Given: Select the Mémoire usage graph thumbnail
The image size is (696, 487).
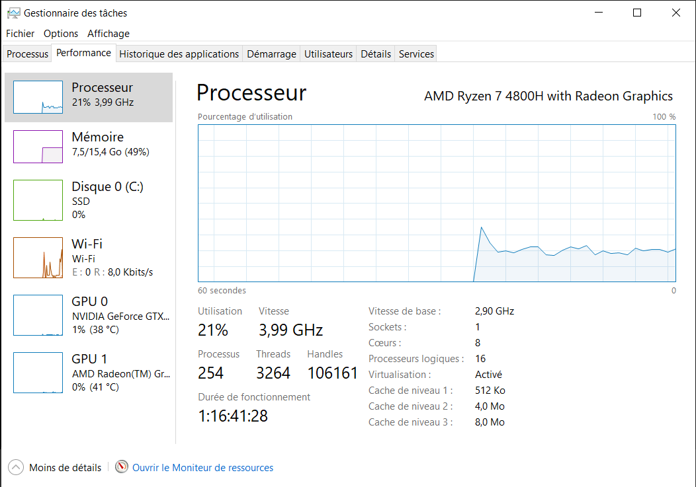Looking at the screenshot, I should click(x=38, y=146).
